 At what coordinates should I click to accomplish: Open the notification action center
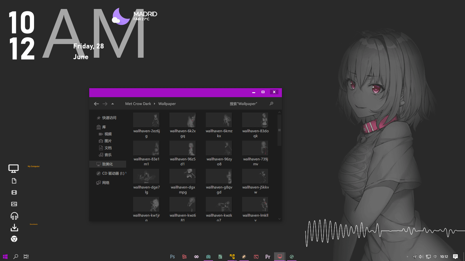[x=455, y=257]
